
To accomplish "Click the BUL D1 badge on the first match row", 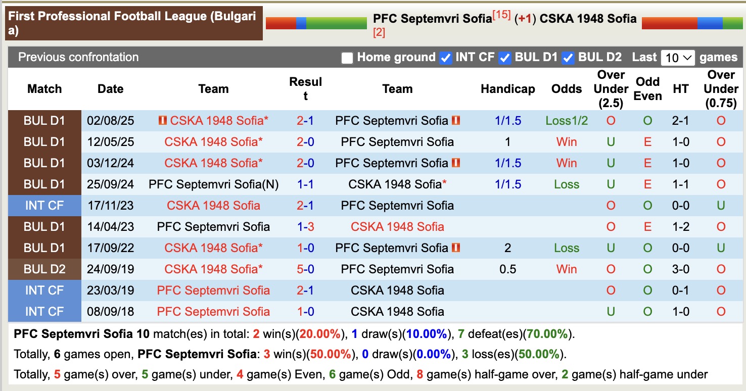I will pyautogui.click(x=44, y=120).
